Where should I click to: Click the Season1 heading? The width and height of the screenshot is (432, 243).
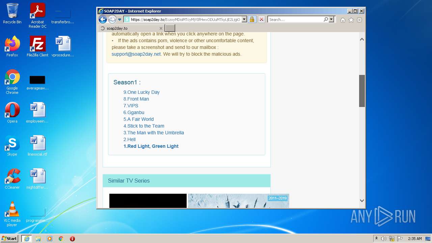(127, 82)
